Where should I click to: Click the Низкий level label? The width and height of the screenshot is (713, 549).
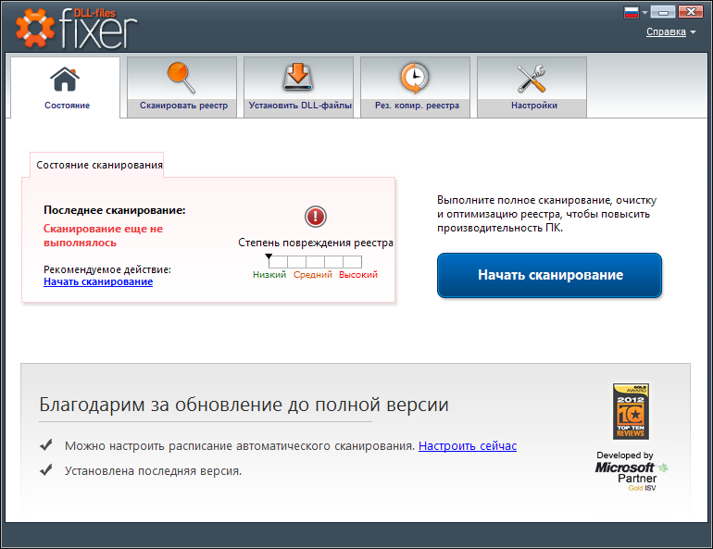269,274
